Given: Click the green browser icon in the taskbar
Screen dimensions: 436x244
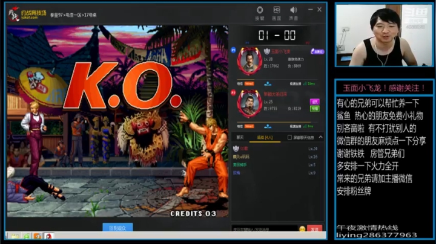Looking at the screenshot, I should (x=27, y=236).
